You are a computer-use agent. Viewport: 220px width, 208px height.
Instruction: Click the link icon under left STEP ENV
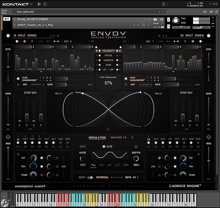30,129
